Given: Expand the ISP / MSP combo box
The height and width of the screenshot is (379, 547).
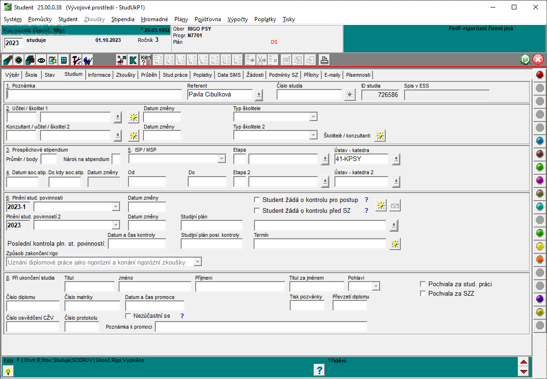Looking at the screenshot, I should 222,159.
